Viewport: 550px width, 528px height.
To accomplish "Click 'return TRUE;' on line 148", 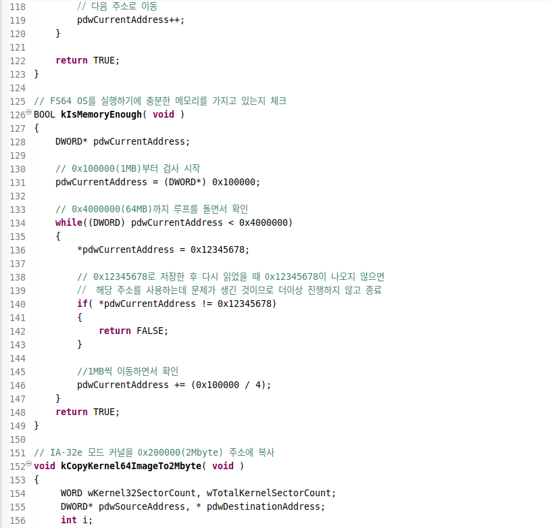I will [88, 412].
